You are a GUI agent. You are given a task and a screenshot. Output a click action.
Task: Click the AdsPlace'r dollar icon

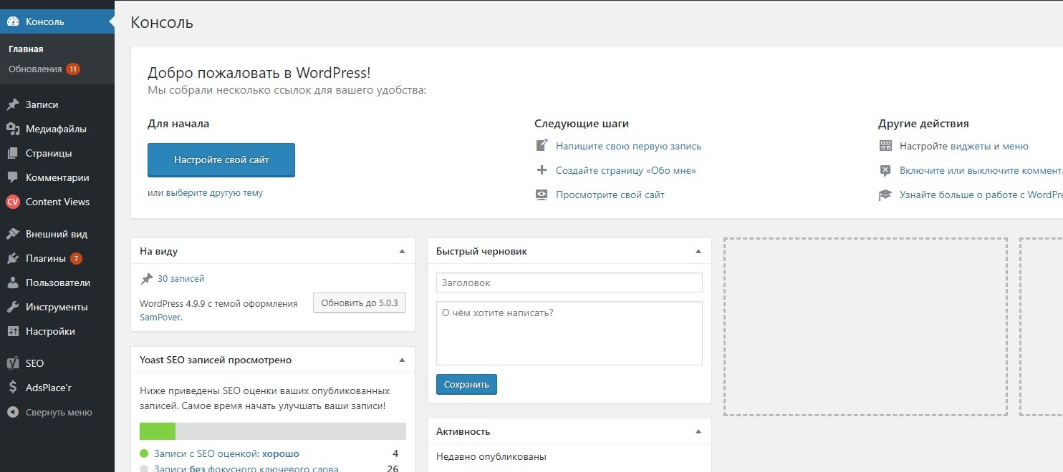pyautogui.click(x=12, y=388)
